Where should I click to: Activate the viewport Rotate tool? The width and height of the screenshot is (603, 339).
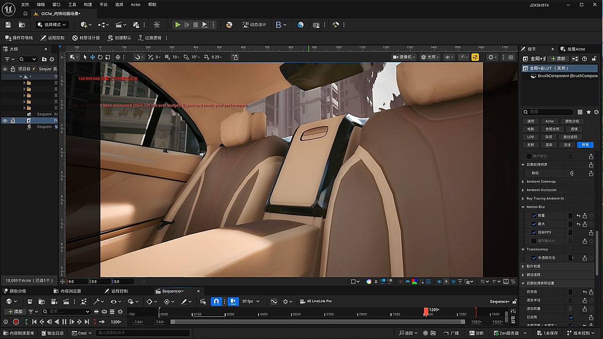coord(100,57)
